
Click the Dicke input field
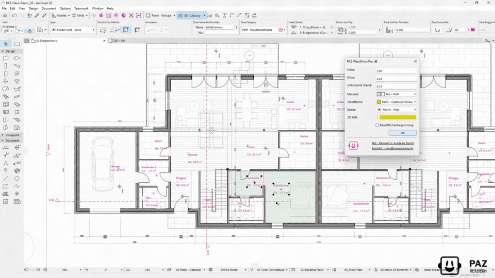click(x=396, y=78)
